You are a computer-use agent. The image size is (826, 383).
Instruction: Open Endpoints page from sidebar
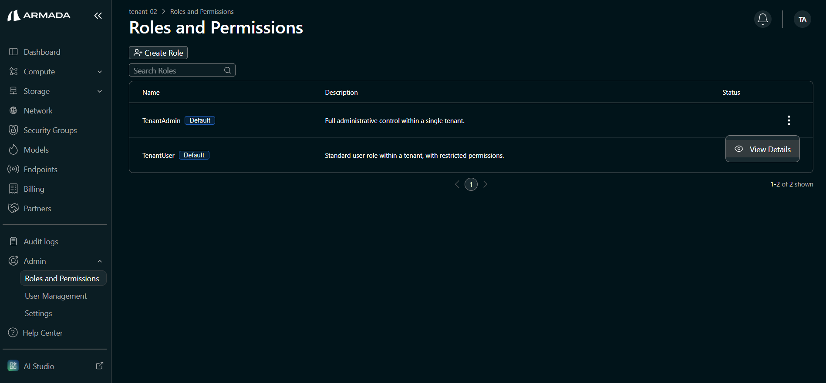click(x=40, y=170)
